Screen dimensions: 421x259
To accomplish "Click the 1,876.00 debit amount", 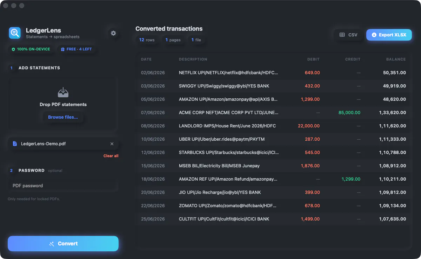I will (x=310, y=166).
